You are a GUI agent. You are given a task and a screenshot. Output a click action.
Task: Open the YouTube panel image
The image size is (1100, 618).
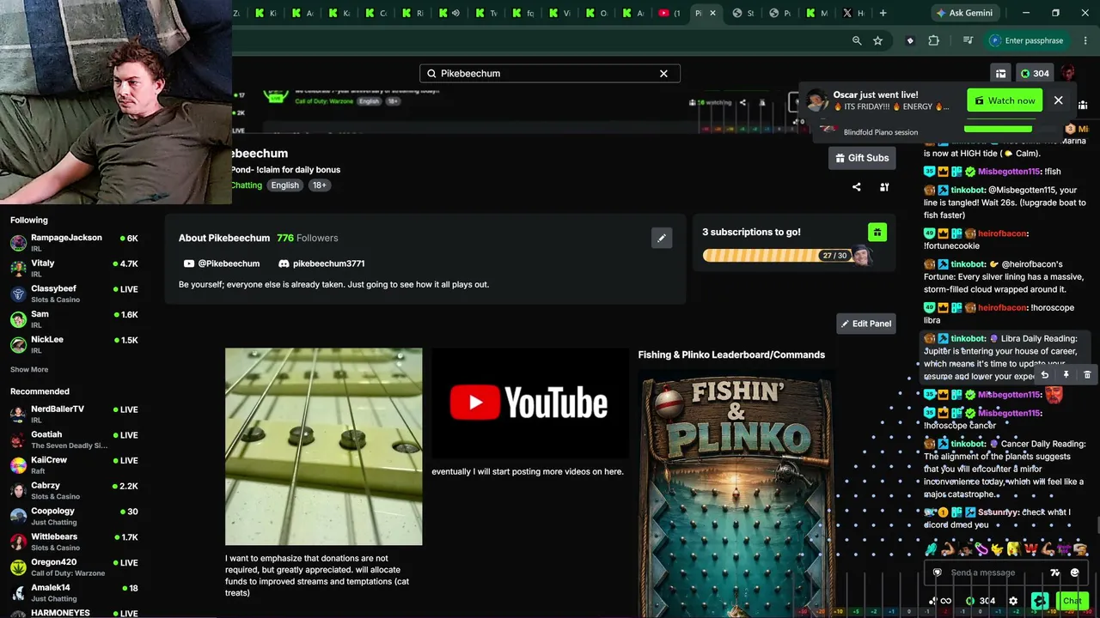(x=529, y=403)
